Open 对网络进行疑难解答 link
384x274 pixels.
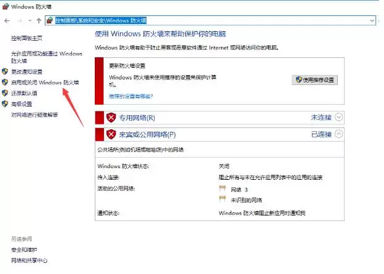pyautogui.click(x=34, y=115)
